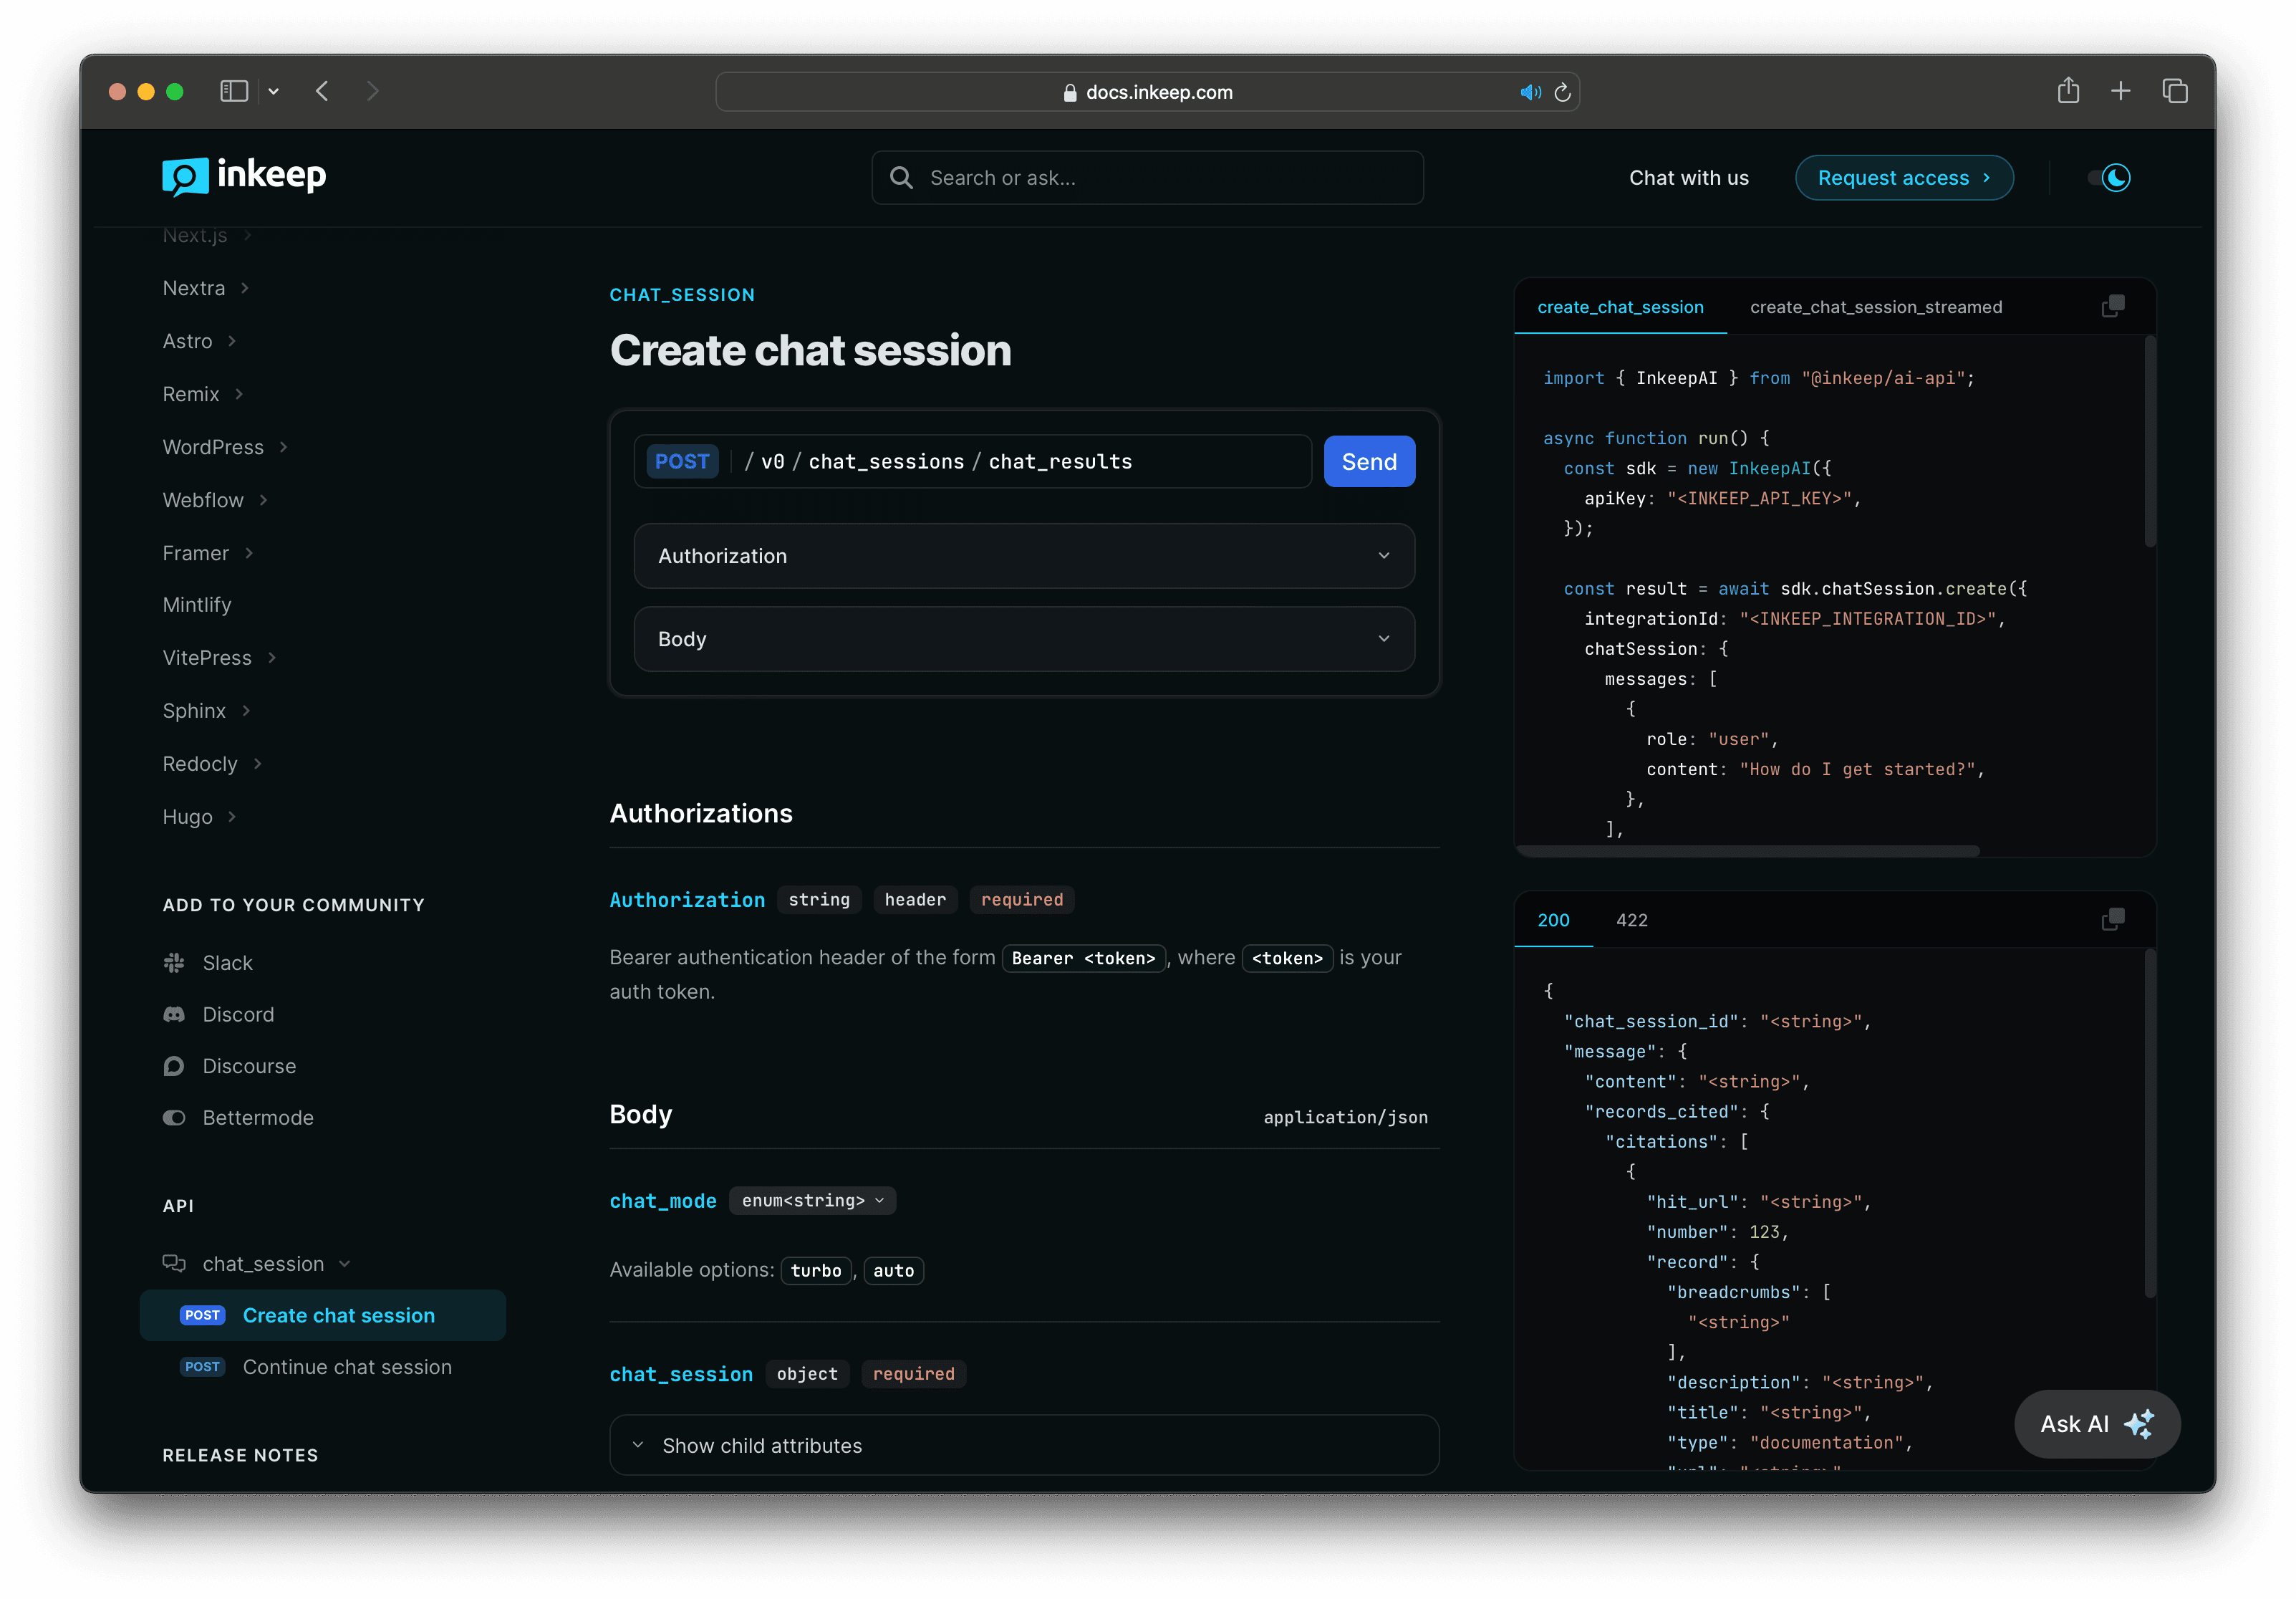2296x1599 pixels.
Task: Send the POST request
Action: tap(1369, 461)
